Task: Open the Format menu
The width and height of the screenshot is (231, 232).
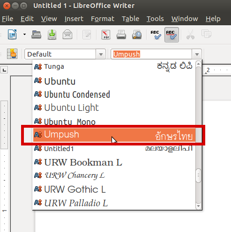Action: [103, 19]
